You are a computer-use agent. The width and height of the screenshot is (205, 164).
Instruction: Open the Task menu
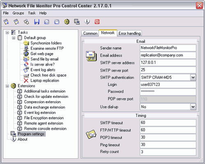(32, 13)
